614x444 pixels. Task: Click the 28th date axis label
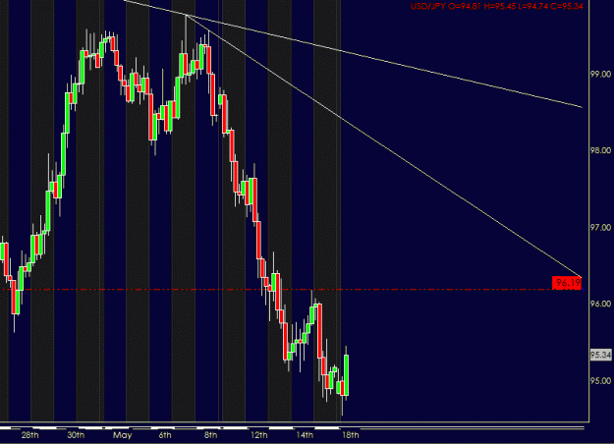29,435
